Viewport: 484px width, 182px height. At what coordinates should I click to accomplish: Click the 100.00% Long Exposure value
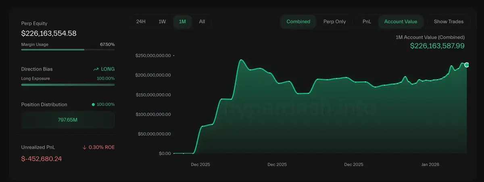106,78
